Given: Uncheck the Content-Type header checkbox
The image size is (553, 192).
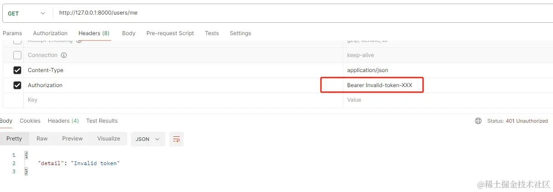Looking at the screenshot, I should tap(17, 70).
